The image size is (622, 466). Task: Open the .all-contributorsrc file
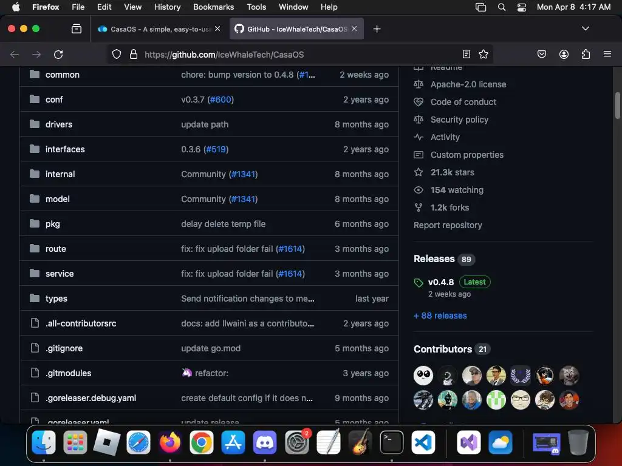coord(81,323)
